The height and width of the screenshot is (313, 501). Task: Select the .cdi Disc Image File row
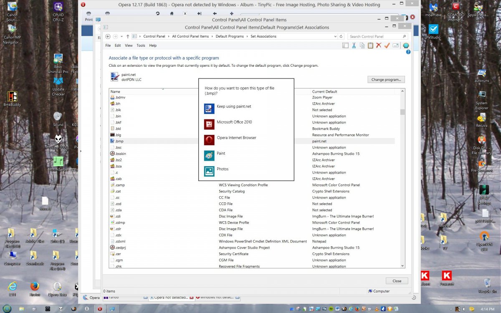(252, 216)
